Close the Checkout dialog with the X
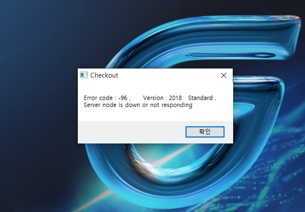 [x=224, y=75]
